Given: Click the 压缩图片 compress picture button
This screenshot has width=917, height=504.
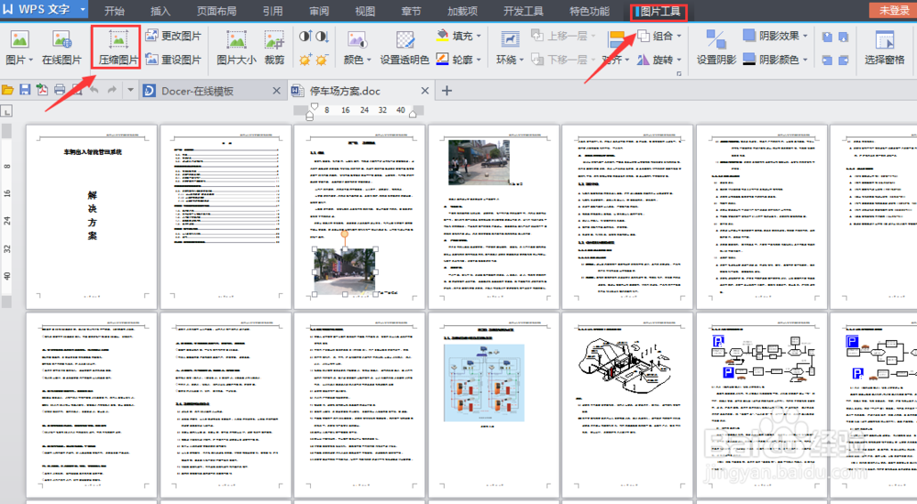Looking at the screenshot, I should pyautogui.click(x=118, y=48).
